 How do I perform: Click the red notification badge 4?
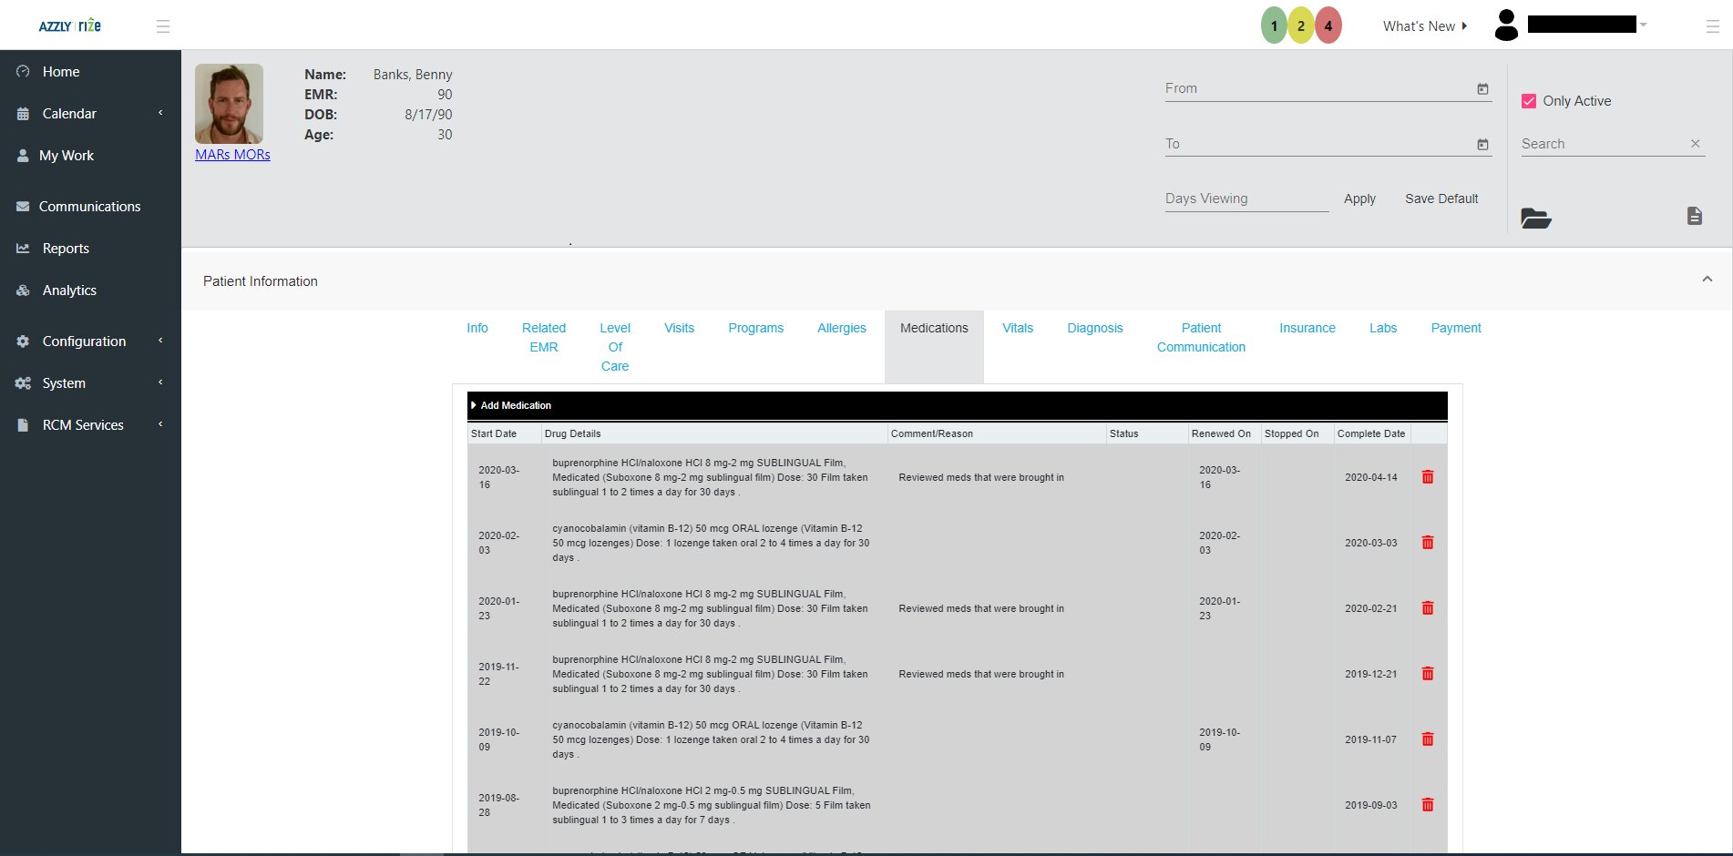(x=1328, y=25)
